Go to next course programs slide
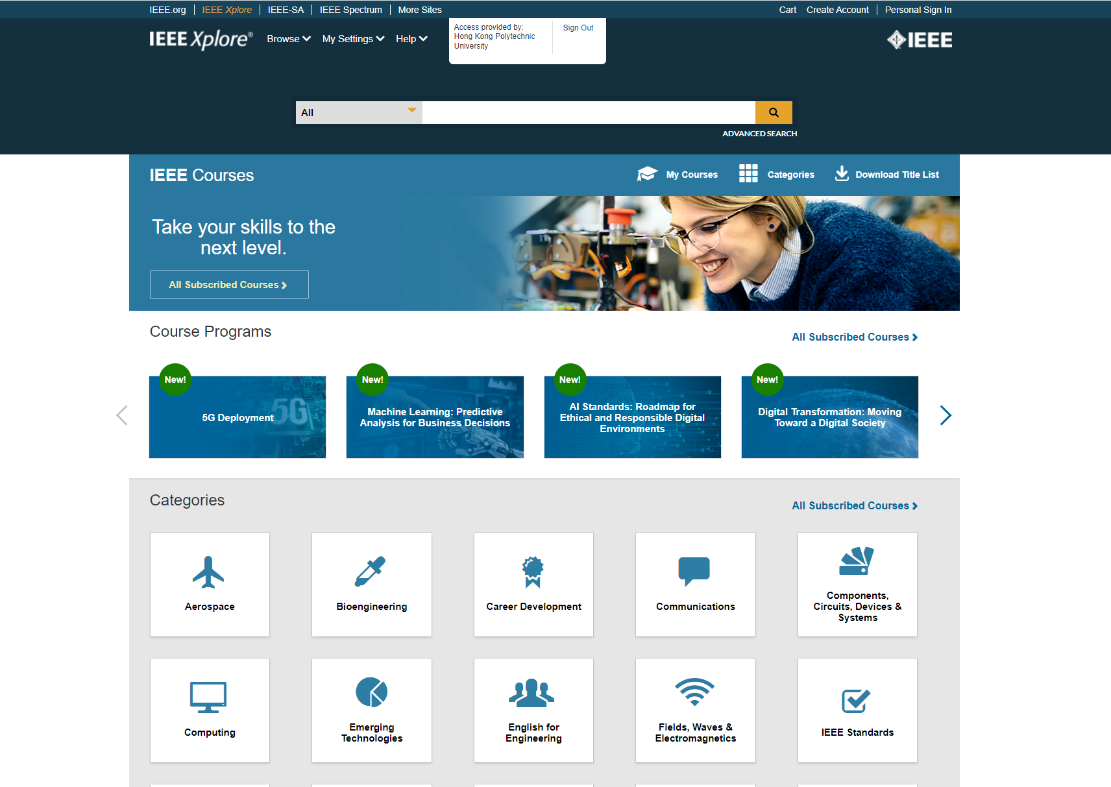 946,415
